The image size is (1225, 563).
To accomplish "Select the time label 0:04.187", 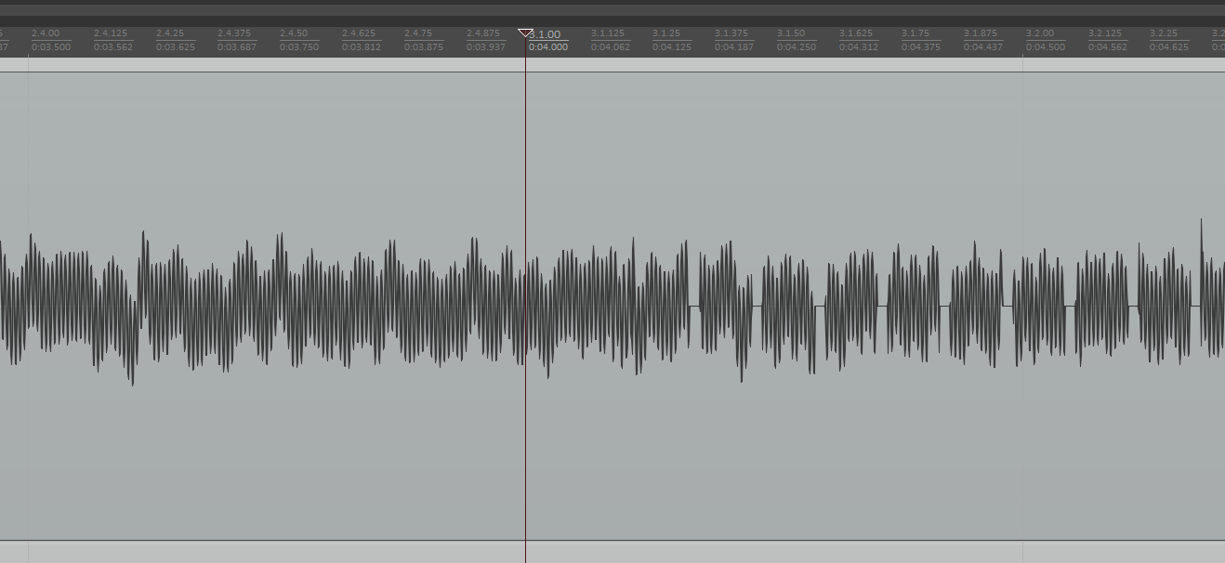I will point(734,46).
